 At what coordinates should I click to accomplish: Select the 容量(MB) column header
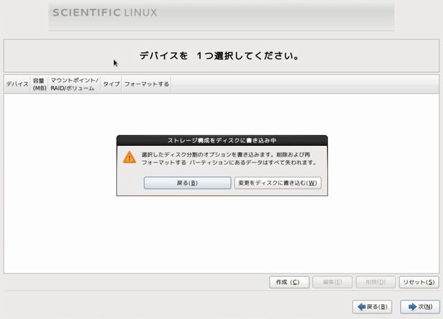coord(39,84)
